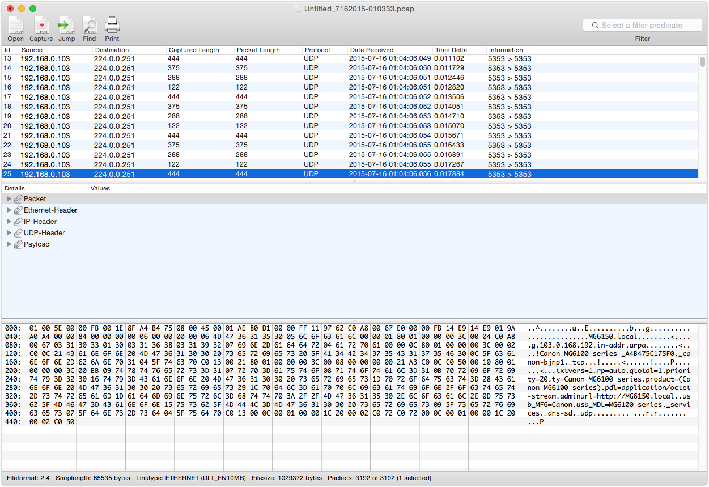Click the paperclip icon beside Payload
The image size is (709, 487).
pos(18,244)
